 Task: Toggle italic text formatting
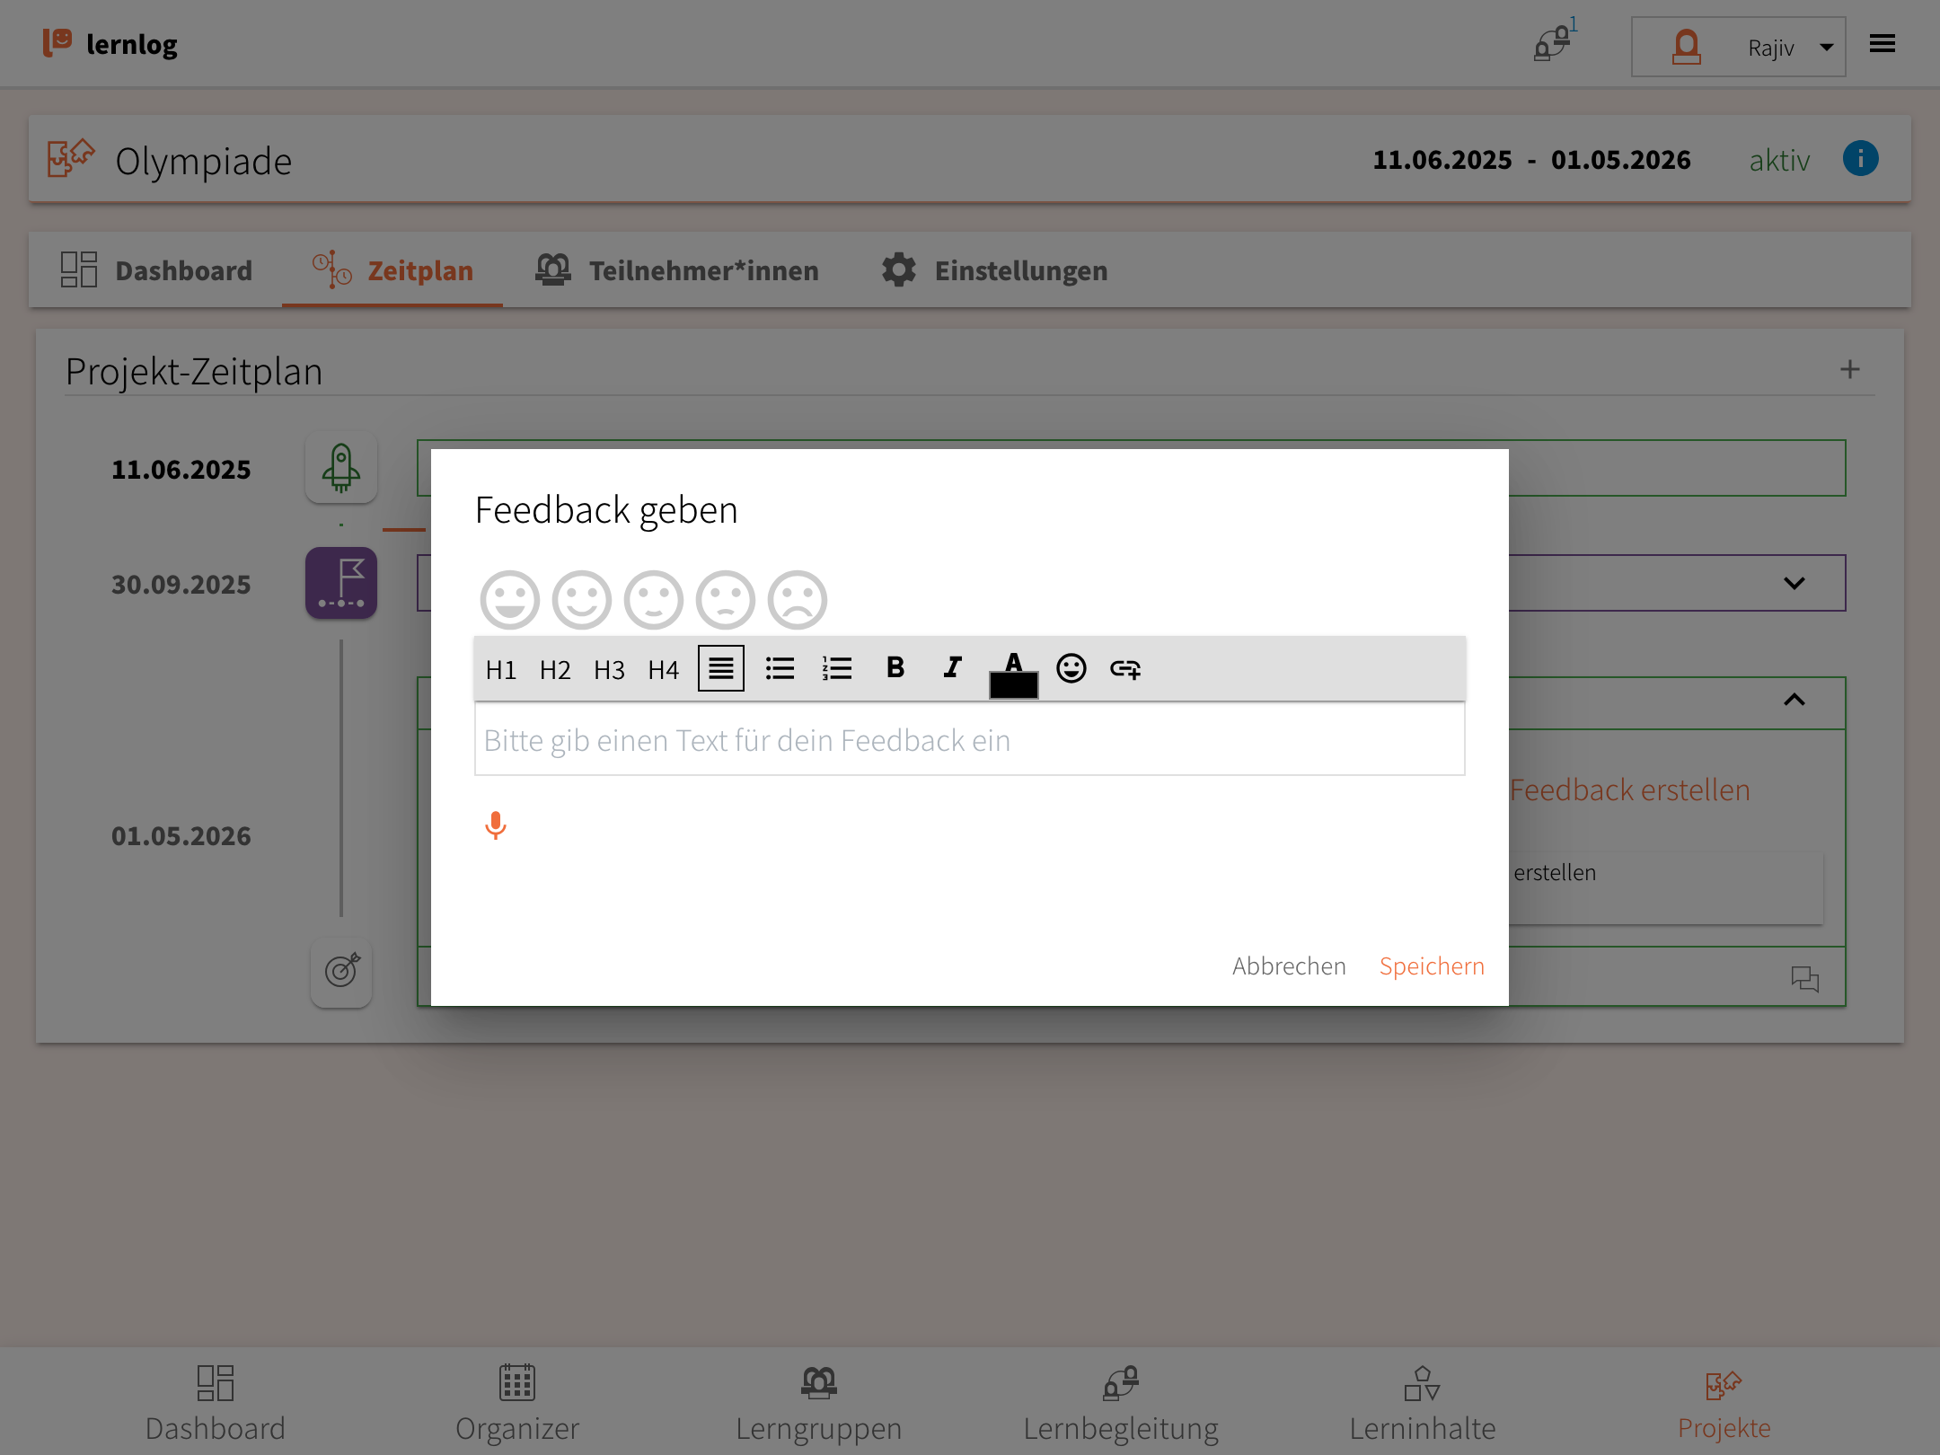click(952, 667)
